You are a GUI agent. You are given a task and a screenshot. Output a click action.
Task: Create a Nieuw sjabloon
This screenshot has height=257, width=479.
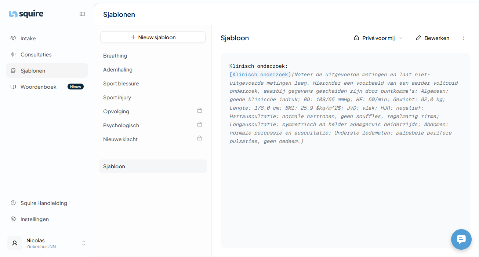pyautogui.click(x=153, y=37)
